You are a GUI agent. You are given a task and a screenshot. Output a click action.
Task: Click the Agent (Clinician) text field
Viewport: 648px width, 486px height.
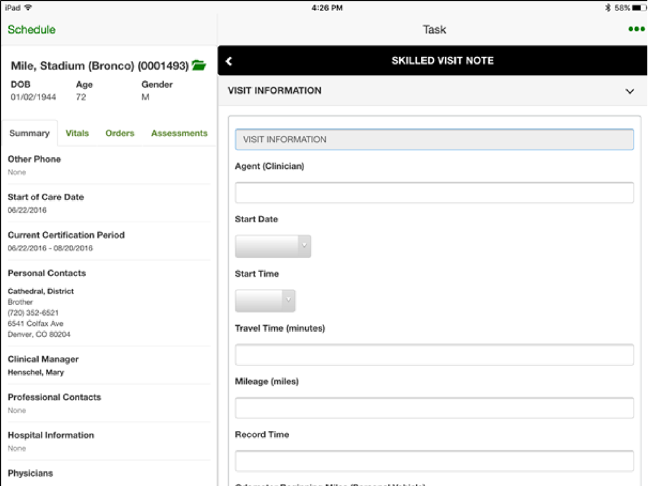point(434,193)
